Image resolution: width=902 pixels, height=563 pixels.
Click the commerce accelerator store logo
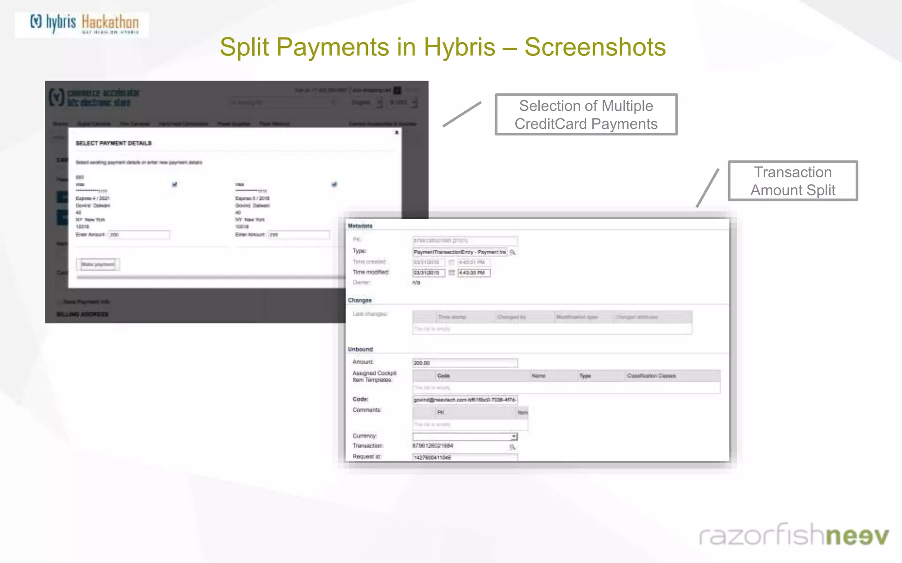94,98
